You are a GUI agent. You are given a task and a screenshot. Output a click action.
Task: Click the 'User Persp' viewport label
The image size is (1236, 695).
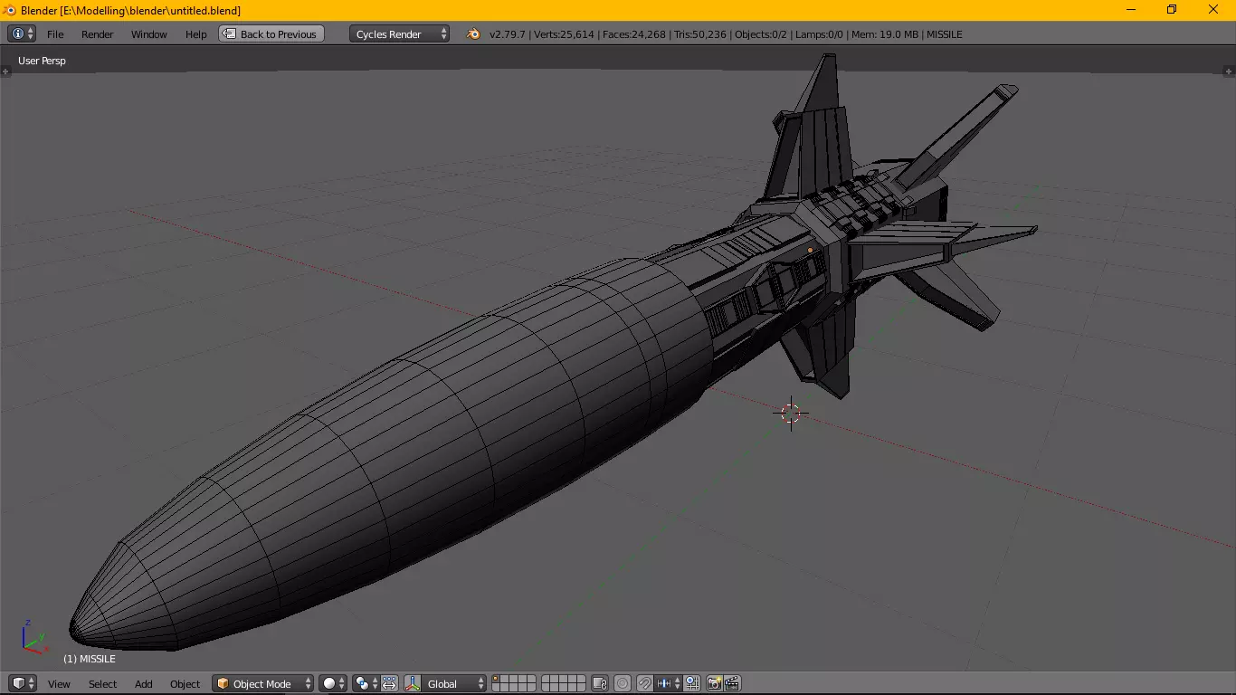[x=42, y=61]
